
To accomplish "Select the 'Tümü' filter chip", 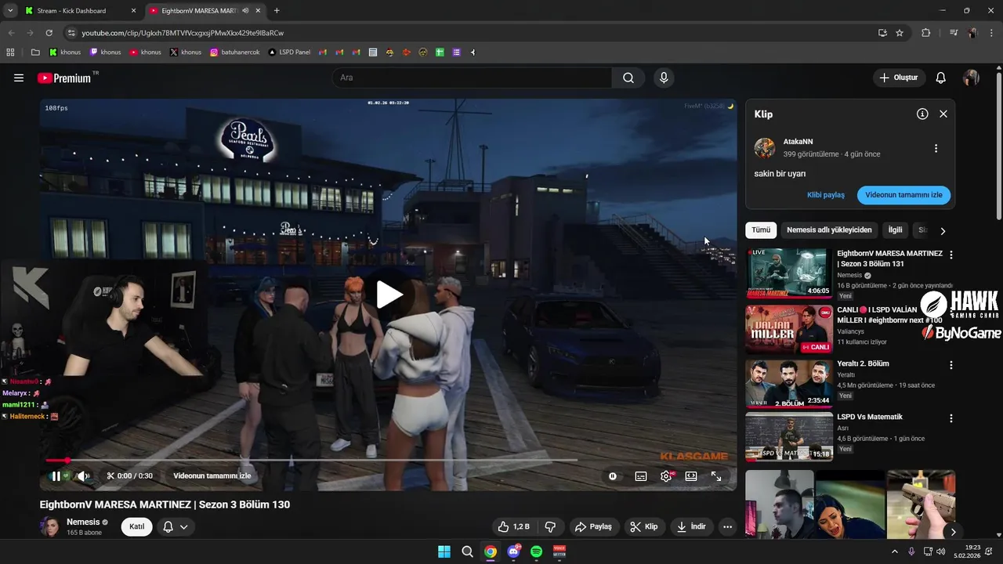I will (761, 230).
